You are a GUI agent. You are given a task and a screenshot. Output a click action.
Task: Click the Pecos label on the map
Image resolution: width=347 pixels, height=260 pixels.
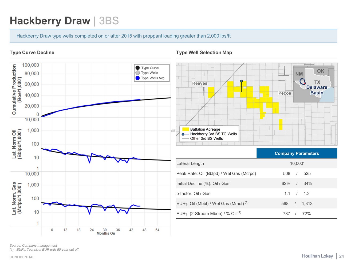[x=285, y=93]
